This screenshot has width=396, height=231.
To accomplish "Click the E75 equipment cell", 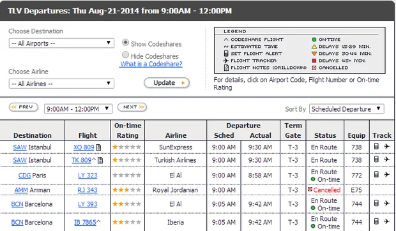I will pyautogui.click(x=356, y=190).
